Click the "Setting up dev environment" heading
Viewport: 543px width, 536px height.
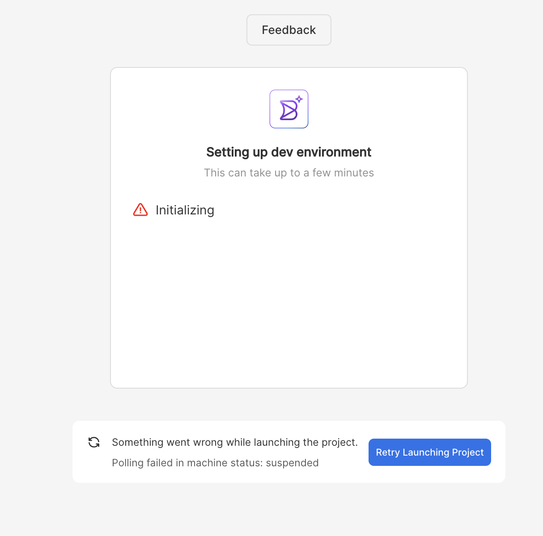point(289,152)
